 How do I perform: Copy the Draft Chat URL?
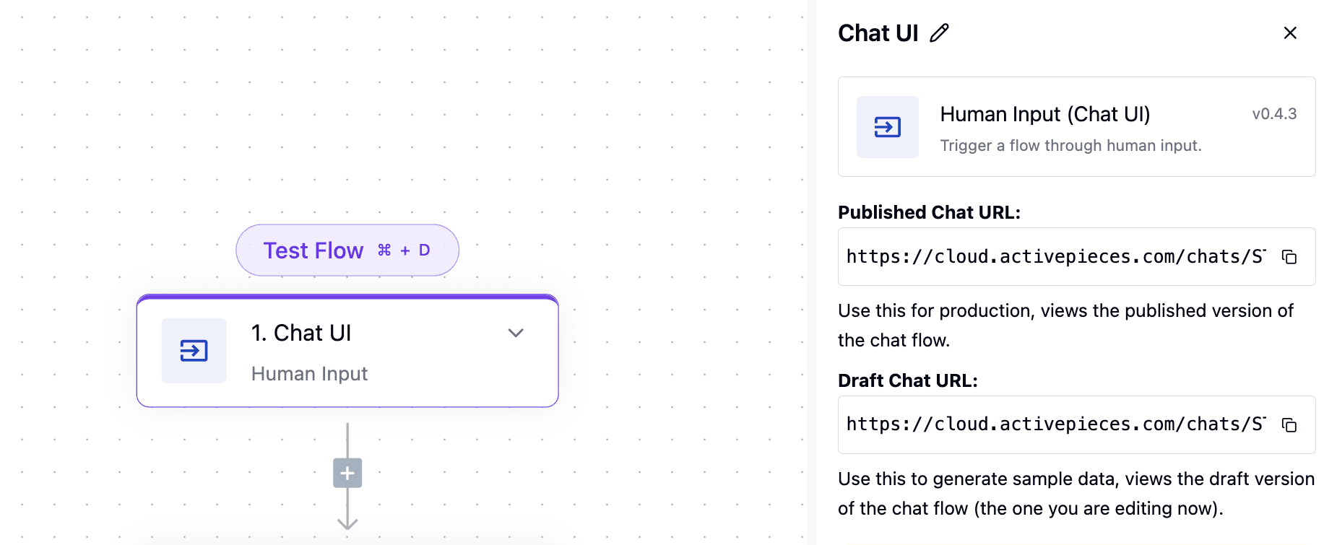(1289, 425)
